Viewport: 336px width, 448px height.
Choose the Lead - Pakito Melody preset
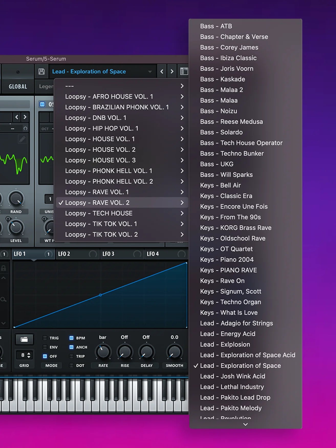(245, 408)
